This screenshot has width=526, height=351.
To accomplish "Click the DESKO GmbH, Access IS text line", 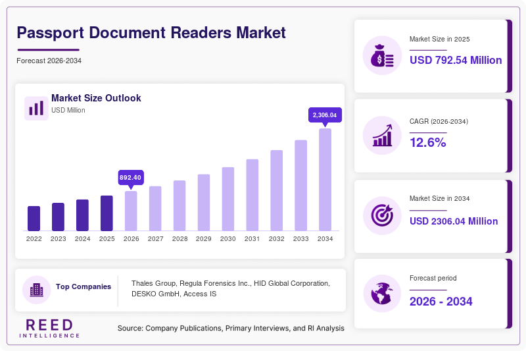I will point(174,294).
